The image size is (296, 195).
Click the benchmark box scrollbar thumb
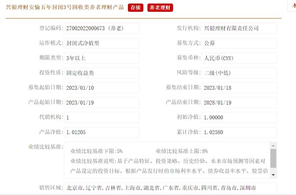coord(273,158)
